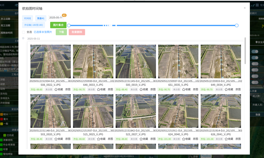The height and width of the screenshot is (158, 264).
Task: Open thumbnail of photo 515_0025_V.JPG
Action: pyautogui.click(x=93, y=111)
